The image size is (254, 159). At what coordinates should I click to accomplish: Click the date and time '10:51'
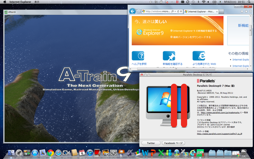242,2
